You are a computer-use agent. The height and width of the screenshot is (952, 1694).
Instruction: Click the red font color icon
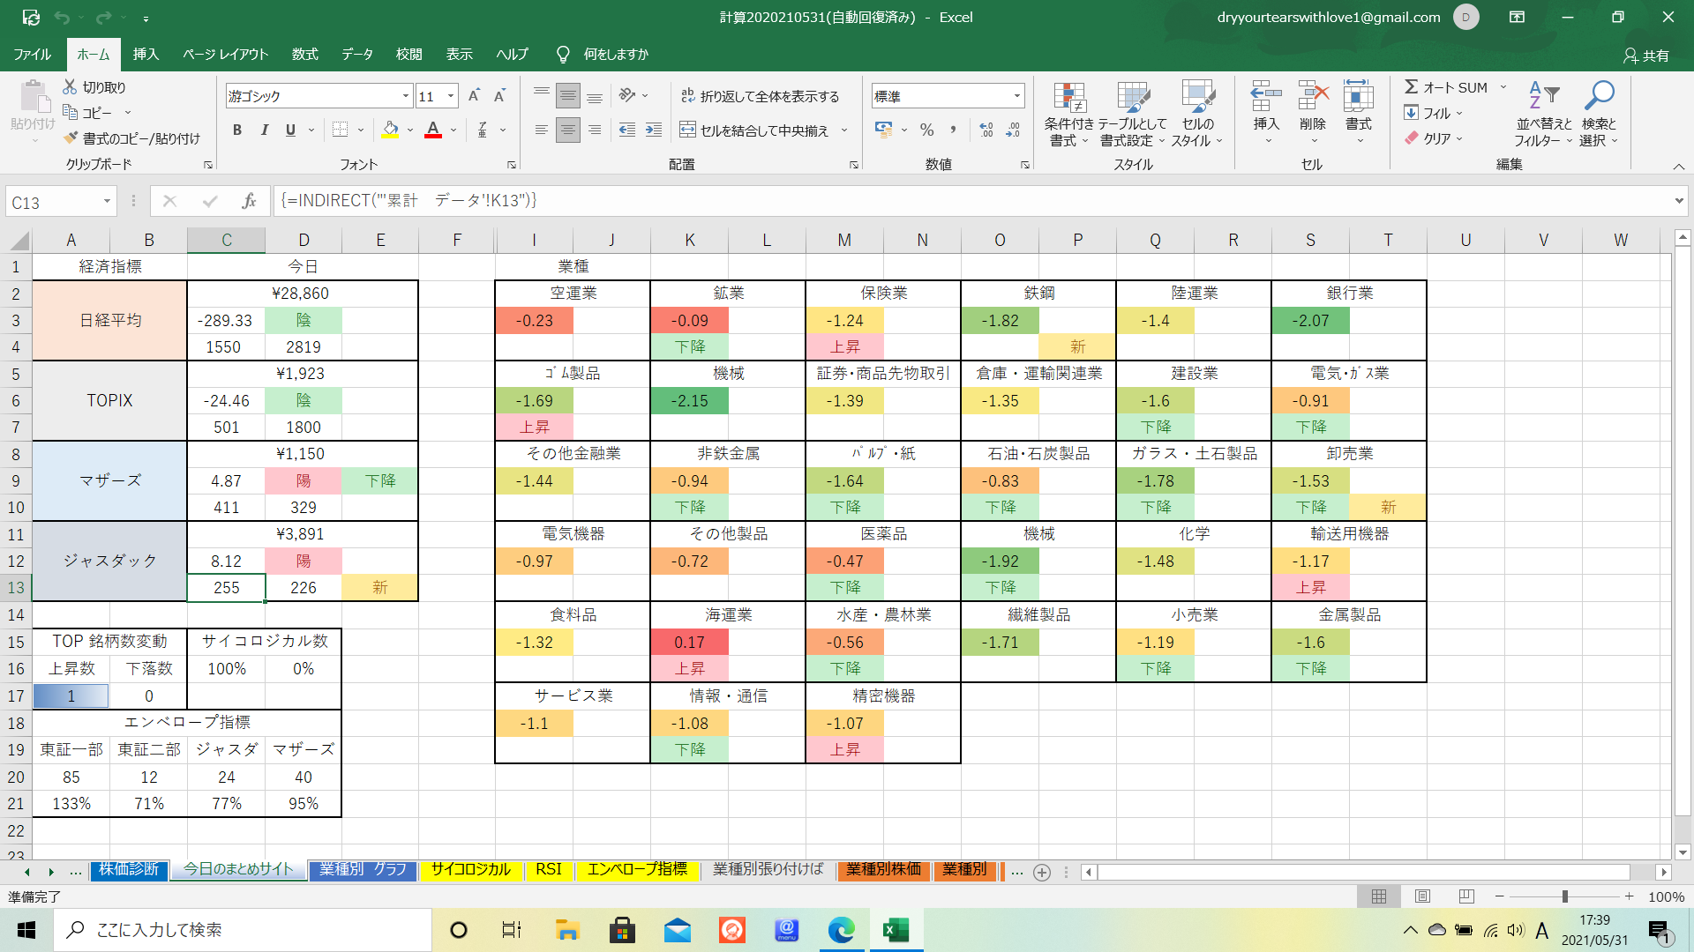[x=433, y=130]
